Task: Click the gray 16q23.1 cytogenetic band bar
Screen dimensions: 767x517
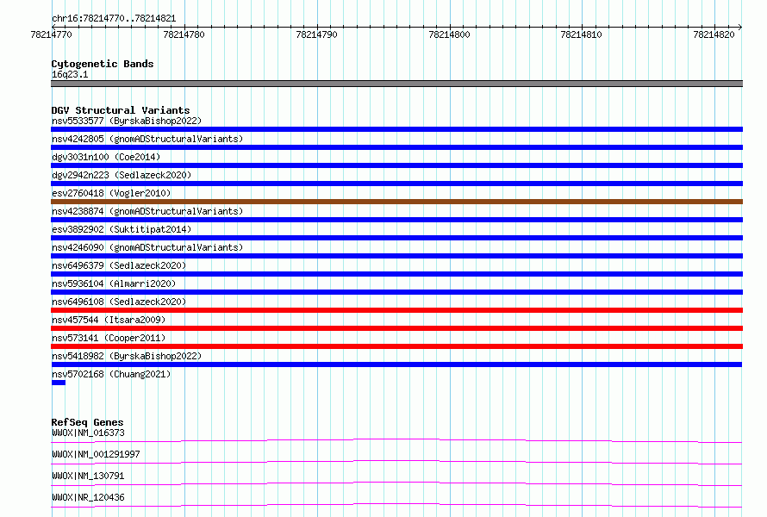Action: coord(396,84)
